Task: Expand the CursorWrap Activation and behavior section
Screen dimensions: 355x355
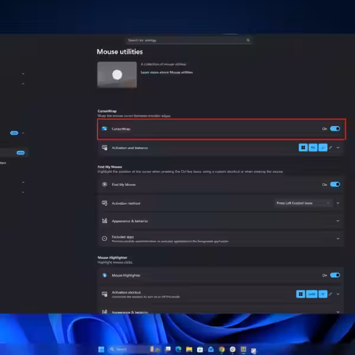Action: pos(338,147)
